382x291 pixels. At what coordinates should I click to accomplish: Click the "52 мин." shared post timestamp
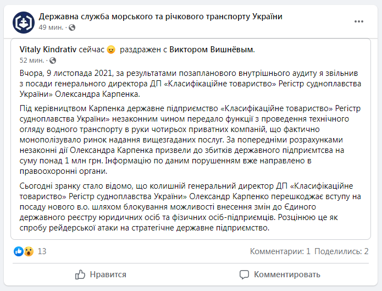[x=32, y=61]
